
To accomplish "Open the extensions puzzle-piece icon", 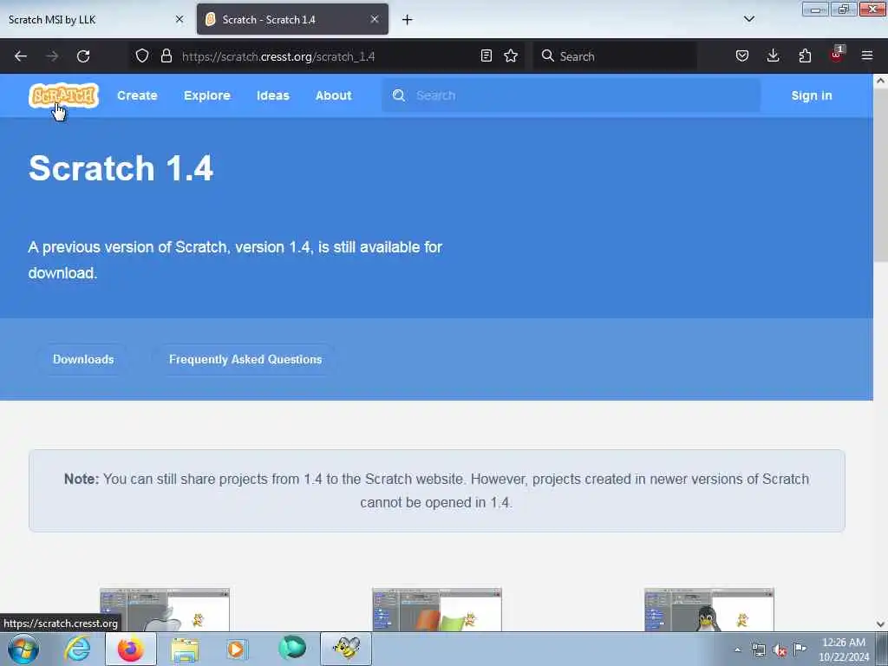I will [805, 56].
